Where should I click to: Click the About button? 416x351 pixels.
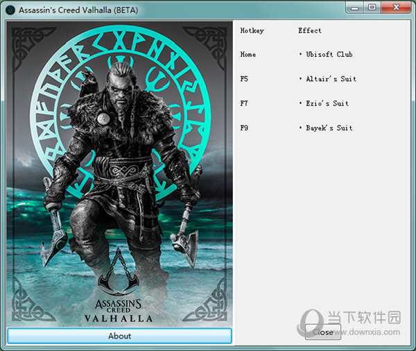[x=119, y=336]
